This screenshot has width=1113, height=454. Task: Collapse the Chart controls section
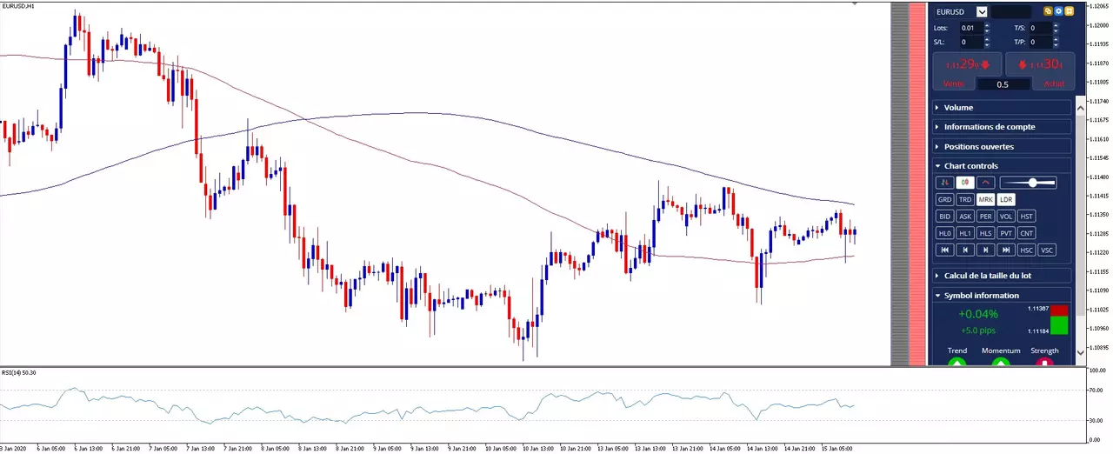click(1002, 165)
